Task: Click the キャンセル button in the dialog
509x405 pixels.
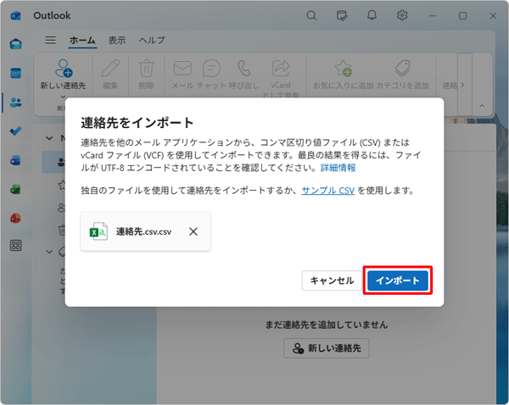Action: (332, 280)
